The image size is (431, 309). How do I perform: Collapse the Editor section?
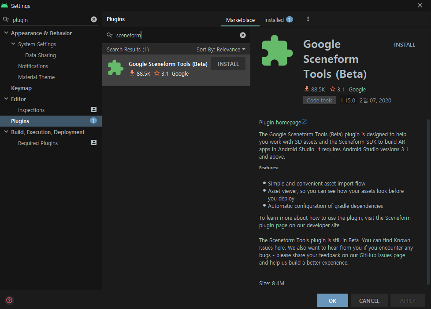(6, 99)
